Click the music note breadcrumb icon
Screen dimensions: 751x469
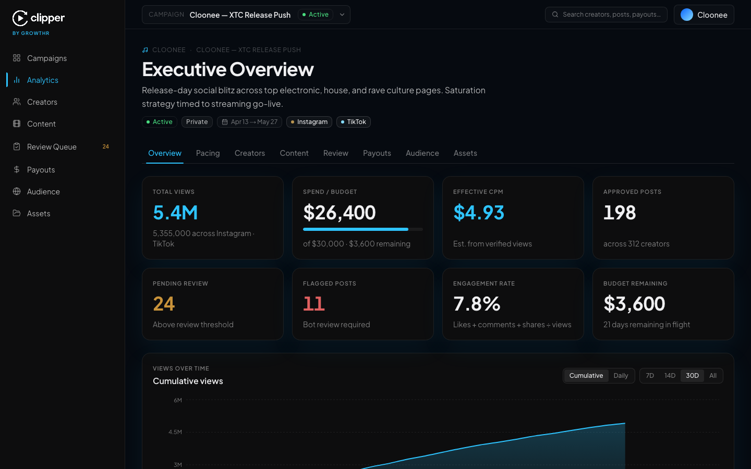pos(145,50)
